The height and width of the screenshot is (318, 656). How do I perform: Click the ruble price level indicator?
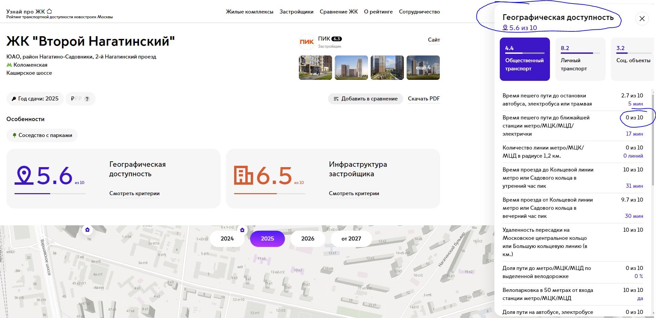tap(76, 99)
